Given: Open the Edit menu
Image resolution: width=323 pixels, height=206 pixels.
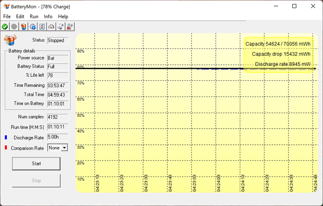Looking at the screenshot, I should click(20, 17).
